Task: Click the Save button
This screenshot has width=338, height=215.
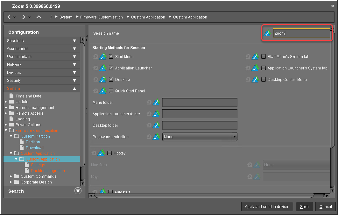Action: coord(304,207)
